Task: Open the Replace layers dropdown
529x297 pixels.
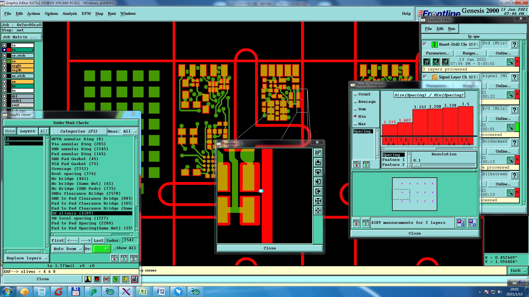Action: [26, 258]
